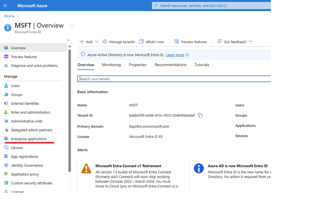Viewport: 331px width, 214px height.
Task: Switch to the Properties tab
Action: tap(137, 65)
